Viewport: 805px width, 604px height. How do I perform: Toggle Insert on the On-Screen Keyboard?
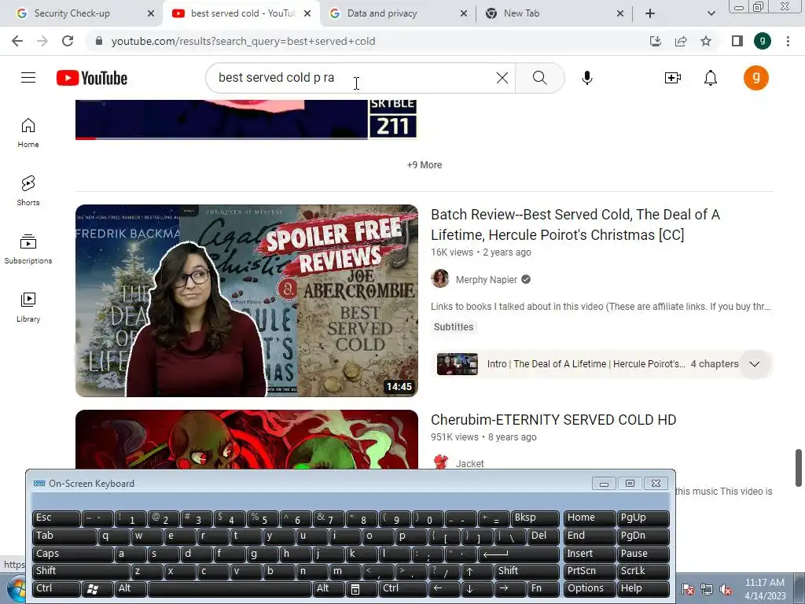click(590, 554)
